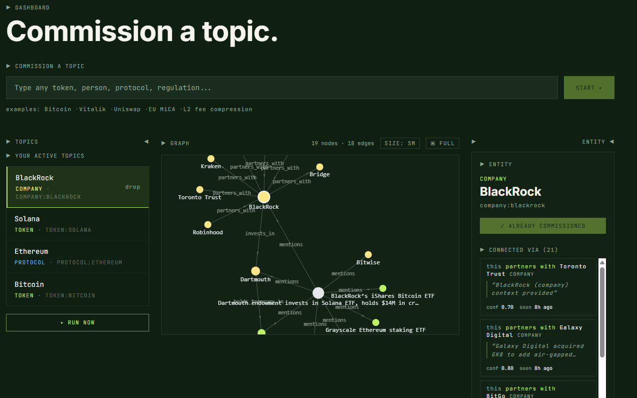Toggle the Graph section triangle
Viewport: 637px width, 398px height.
pos(164,143)
